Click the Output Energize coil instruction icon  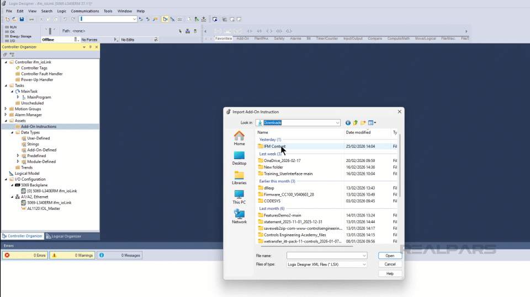[x=269, y=31]
